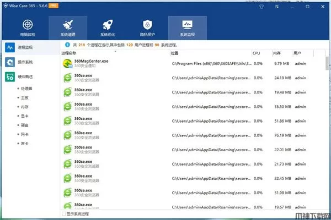Click the orange PRO badge
Image resolution: width=331 pixels, height=220 pixels.
pyautogui.click(x=54, y=5)
